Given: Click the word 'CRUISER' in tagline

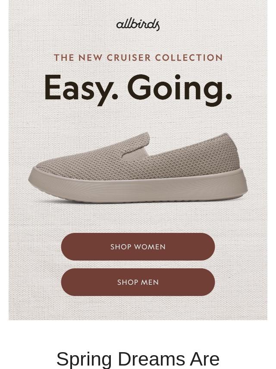Looking at the screenshot, I should click(129, 57).
